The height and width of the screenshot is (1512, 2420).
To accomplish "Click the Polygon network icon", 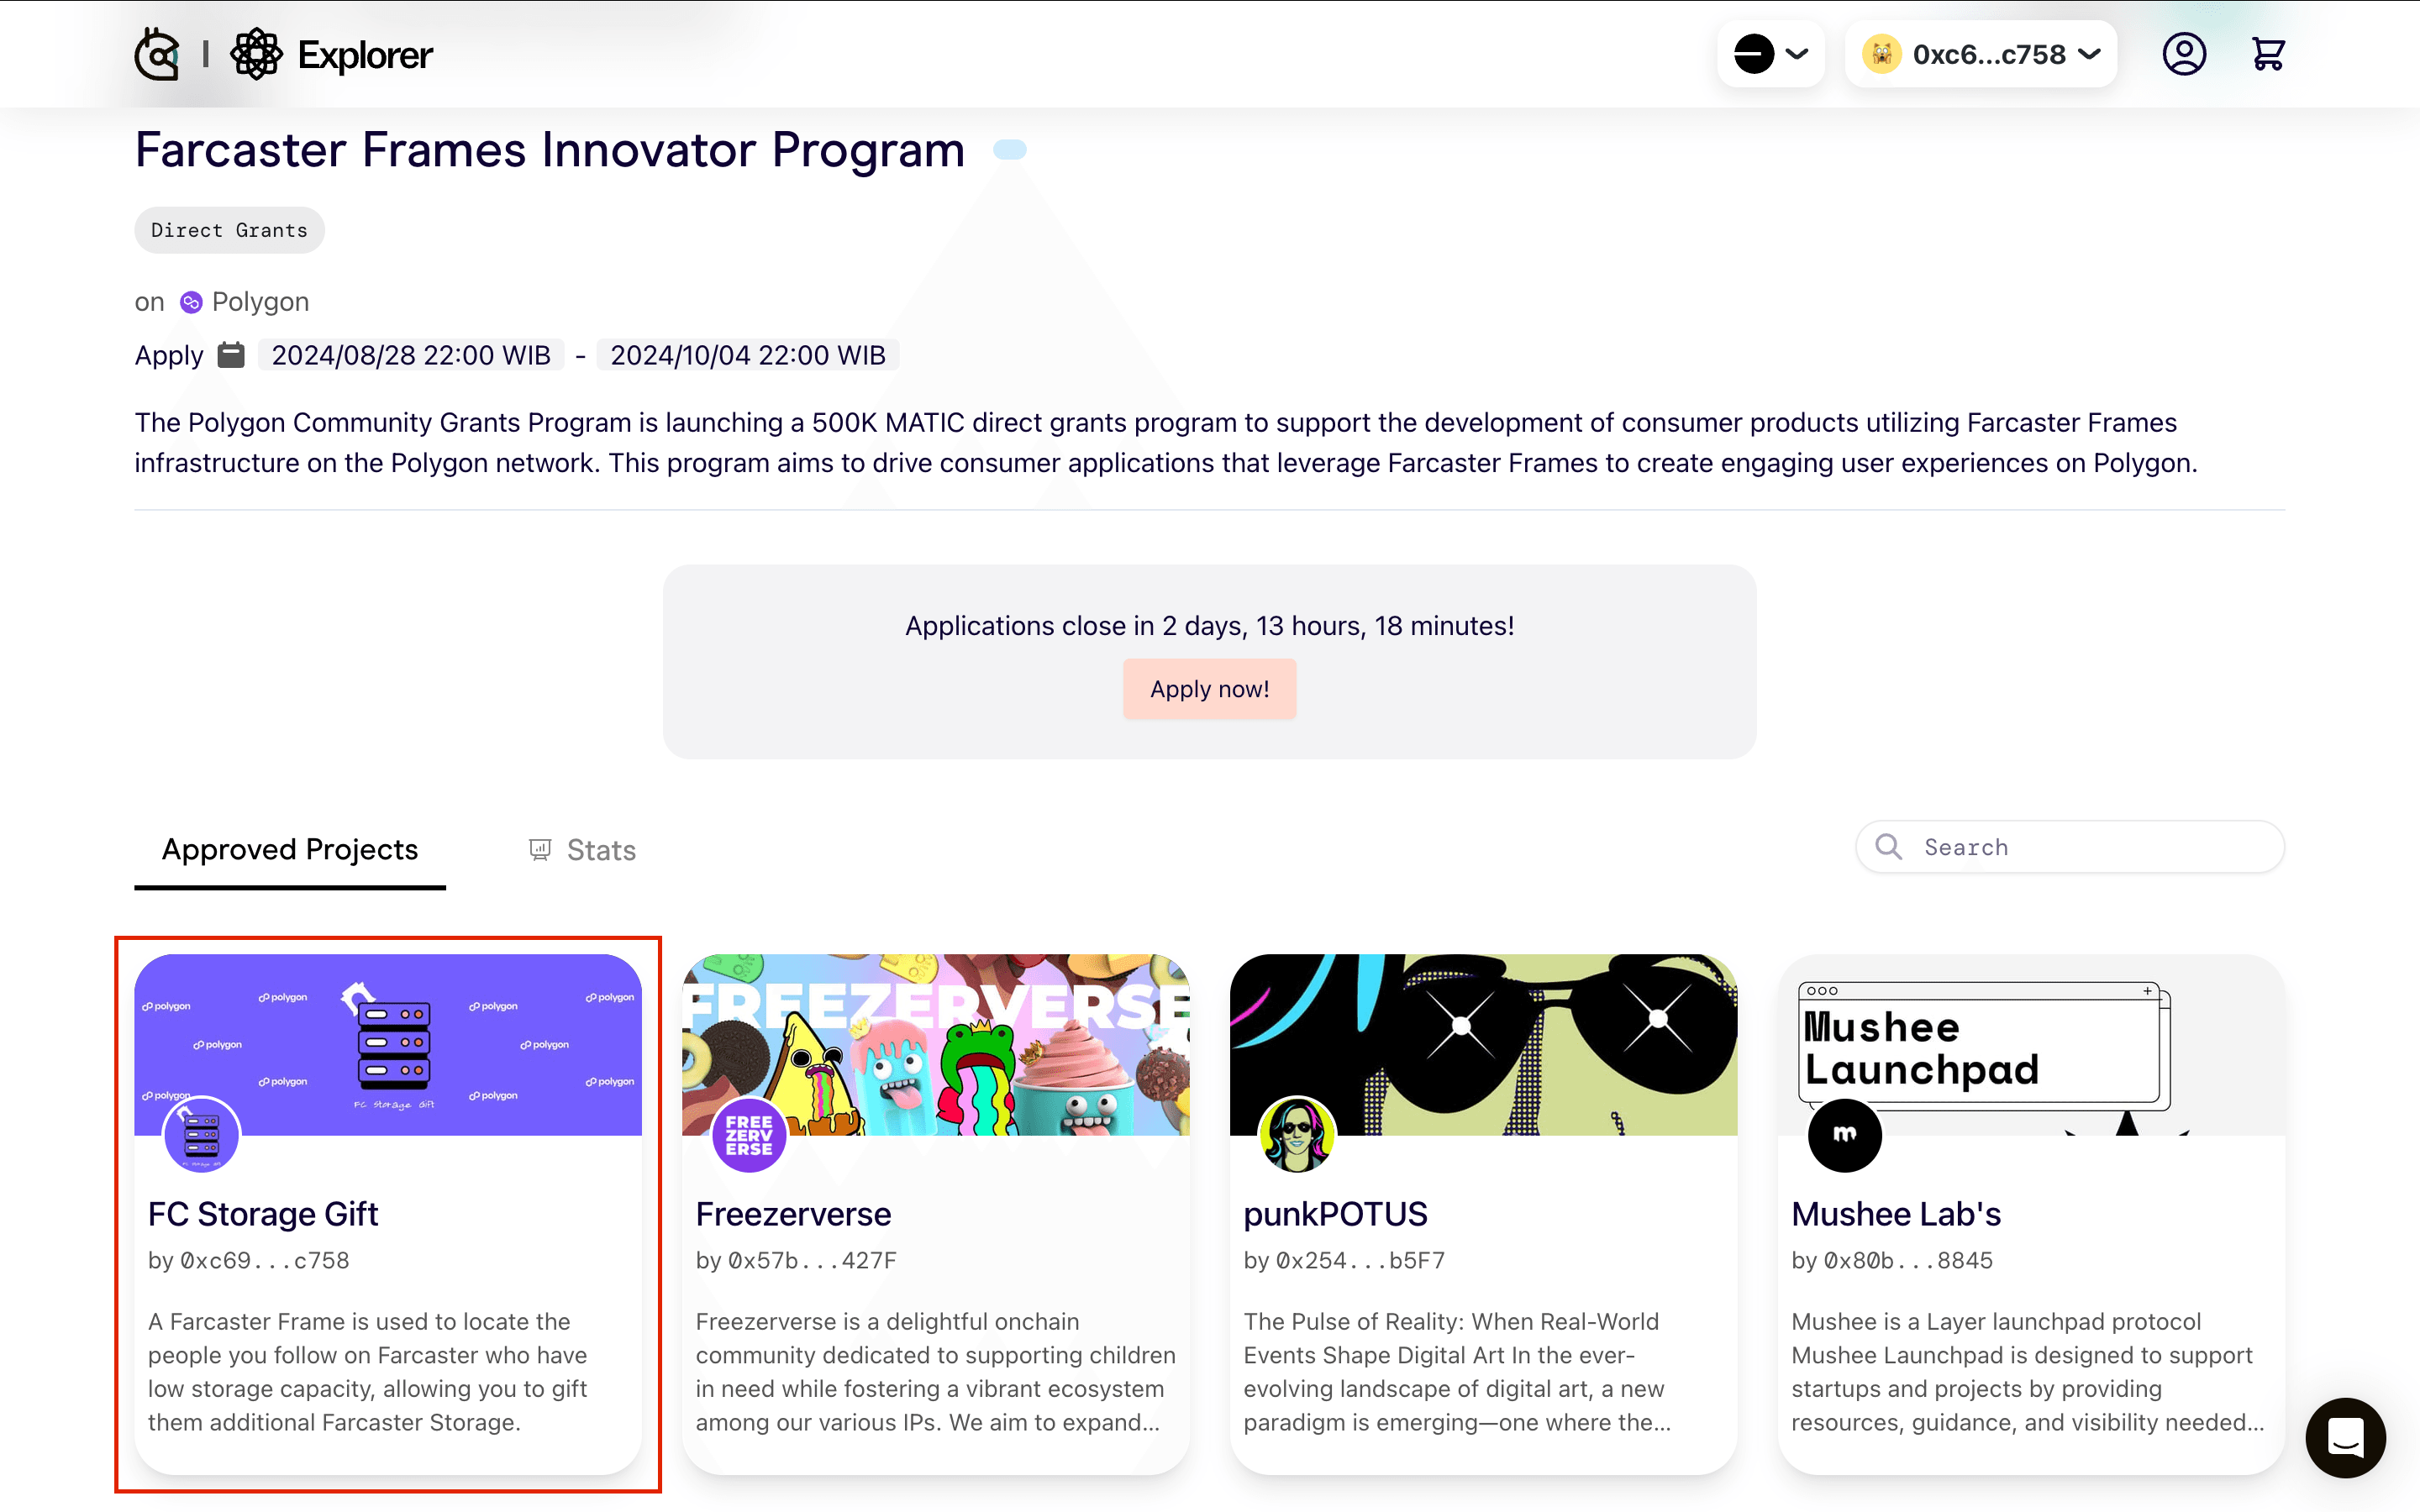I will (x=191, y=302).
